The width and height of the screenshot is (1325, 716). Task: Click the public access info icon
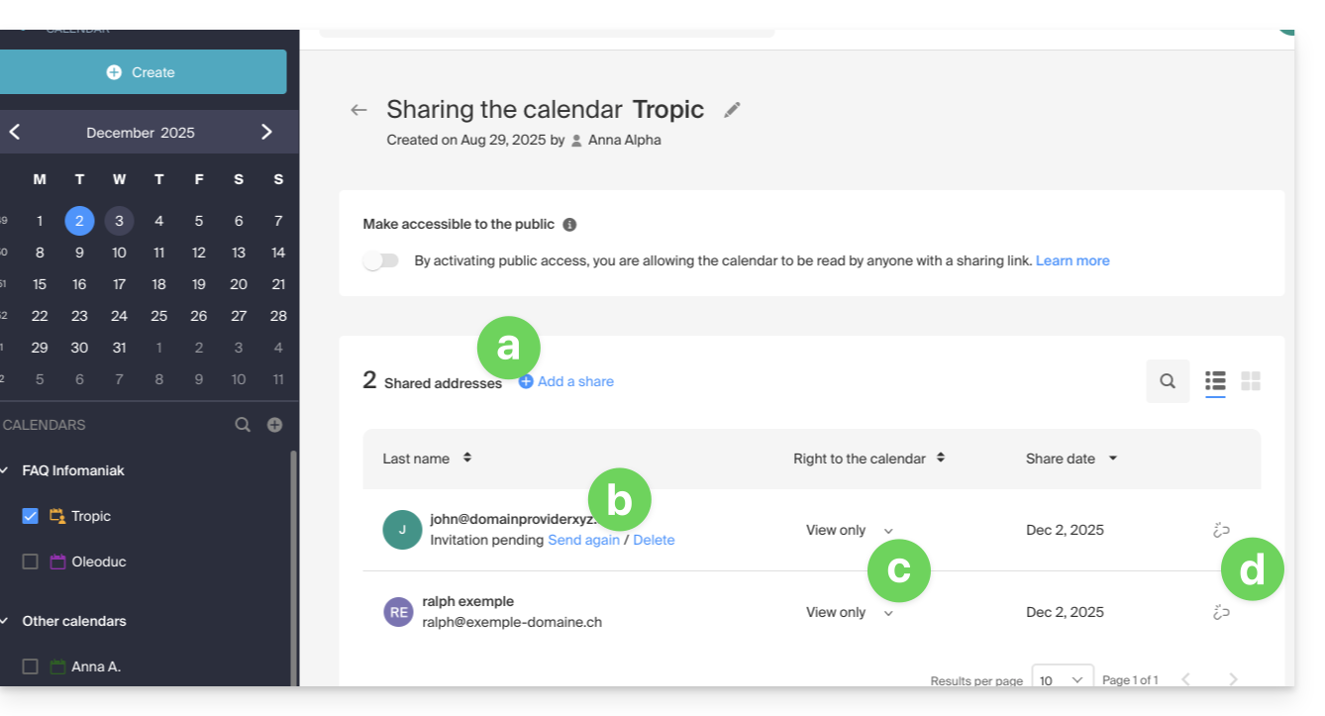coord(569,225)
